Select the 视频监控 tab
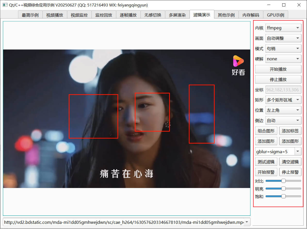307x229 pixels. [x=79, y=15]
